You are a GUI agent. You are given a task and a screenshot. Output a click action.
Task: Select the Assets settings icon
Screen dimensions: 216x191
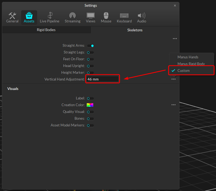(x=29, y=17)
